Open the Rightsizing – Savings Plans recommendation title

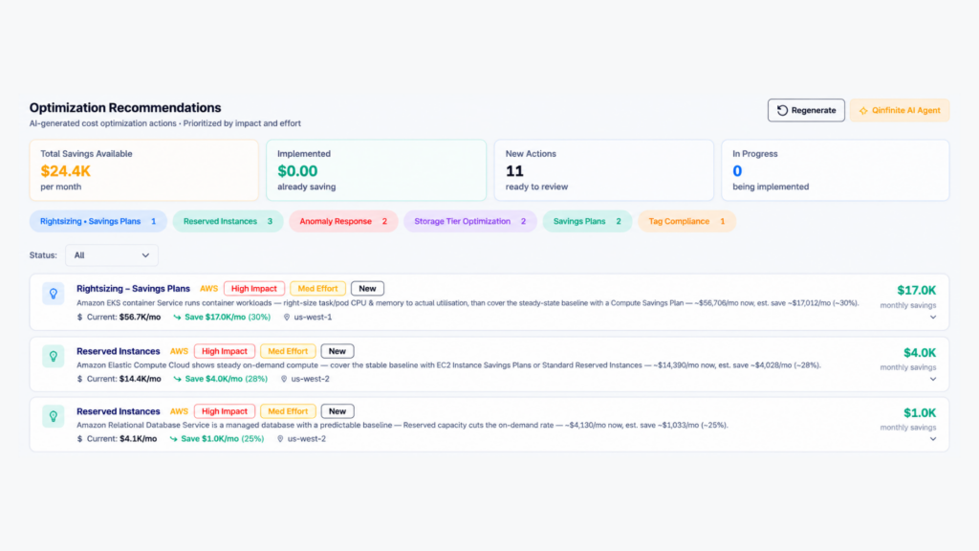[x=133, y=289]
